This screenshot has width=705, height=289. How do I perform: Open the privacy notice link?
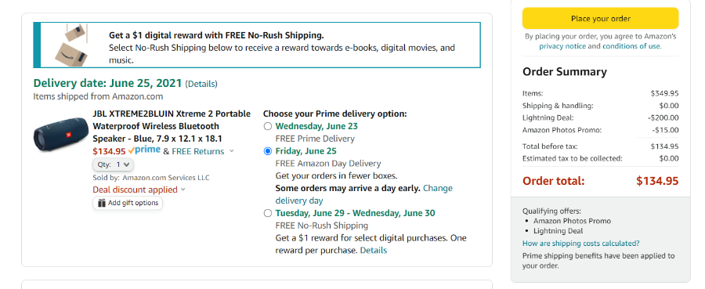click(x=562, y=46)
